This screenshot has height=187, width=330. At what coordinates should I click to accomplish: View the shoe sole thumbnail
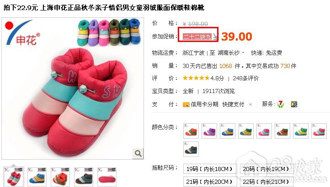107,177
